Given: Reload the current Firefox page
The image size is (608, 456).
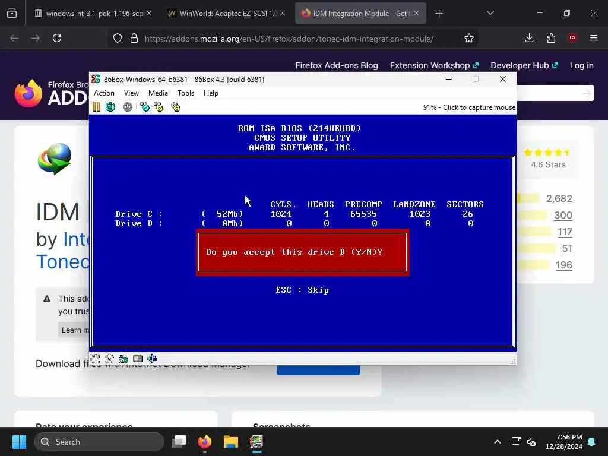Looking at the screenshot, I should tap(57, 38).
